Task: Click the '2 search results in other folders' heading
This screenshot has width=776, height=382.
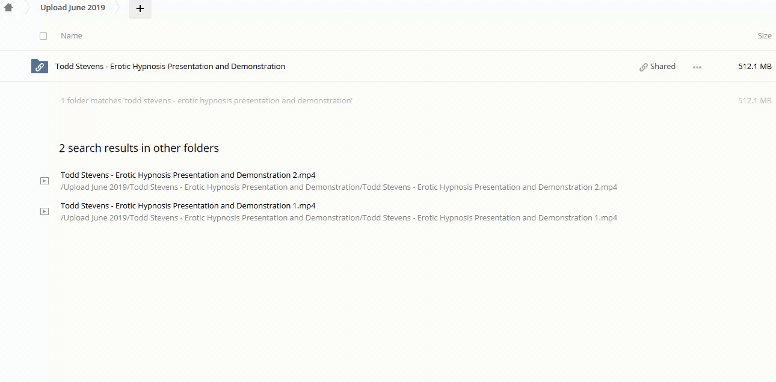Action: coord(139,148)
